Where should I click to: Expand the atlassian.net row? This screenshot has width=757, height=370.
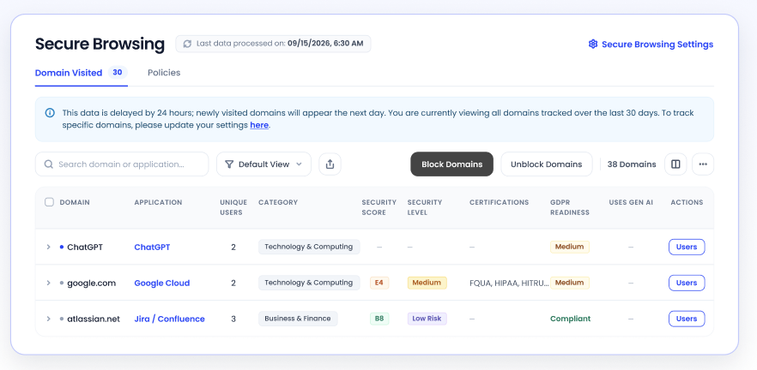coord(48,319)
